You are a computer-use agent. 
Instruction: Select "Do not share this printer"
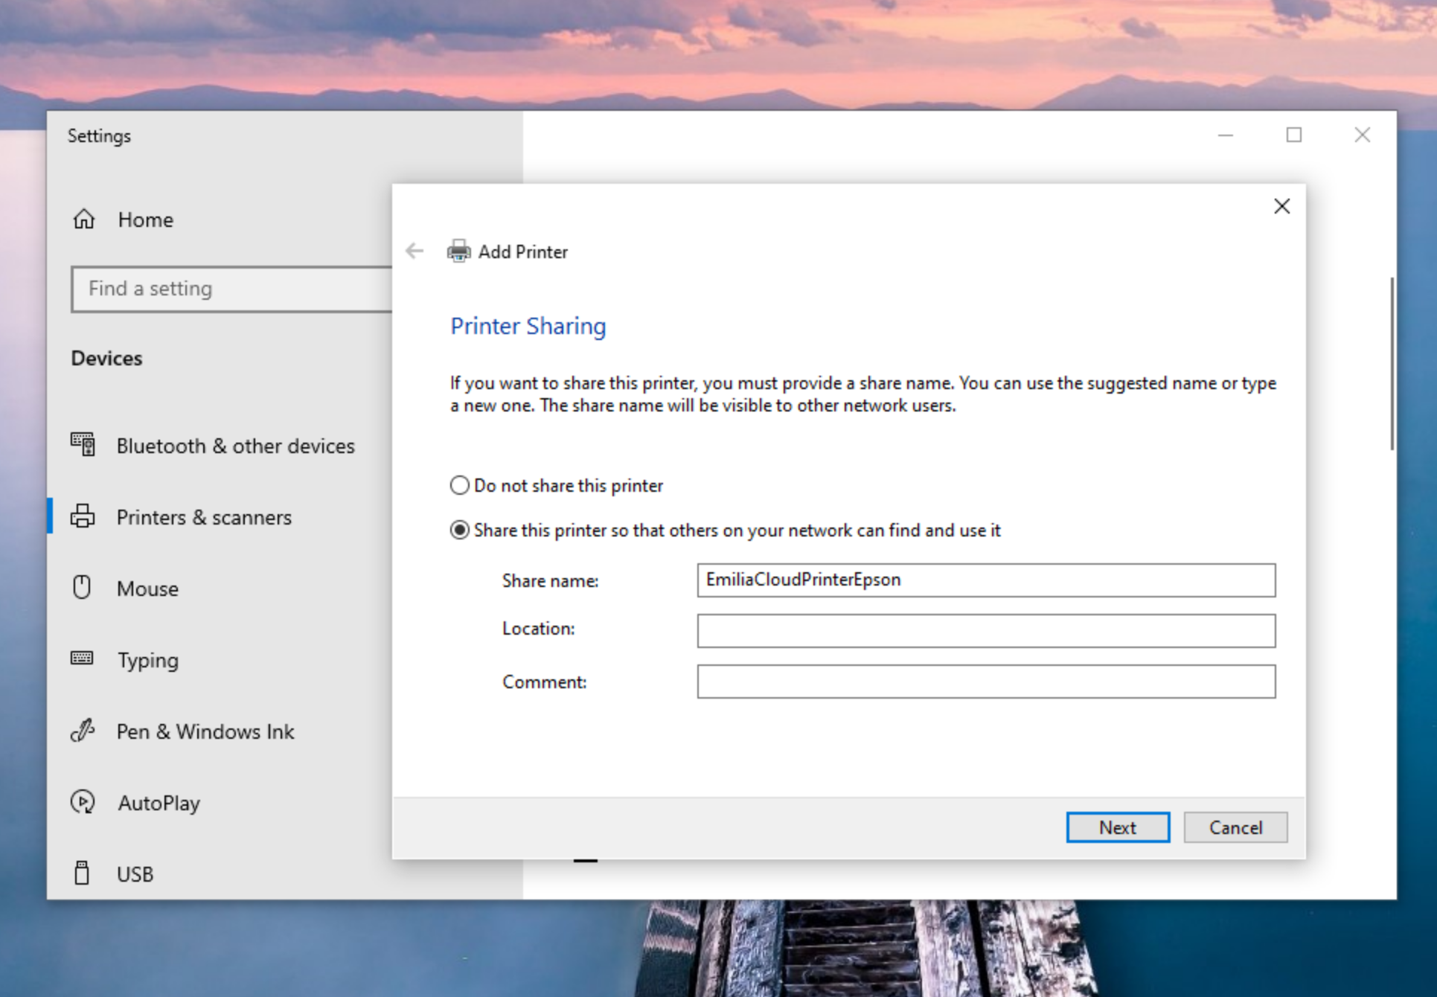460,486
